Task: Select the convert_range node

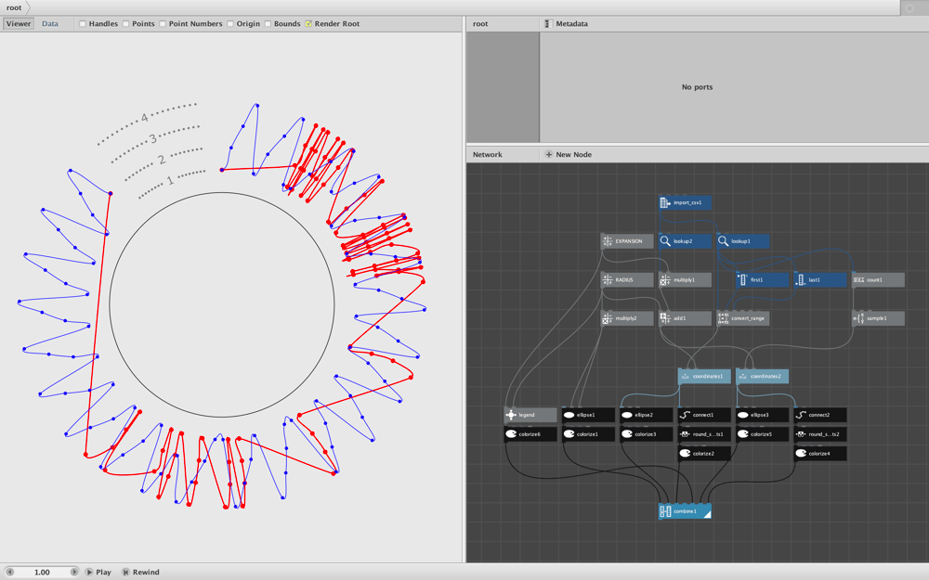Action: pos(743,318)
